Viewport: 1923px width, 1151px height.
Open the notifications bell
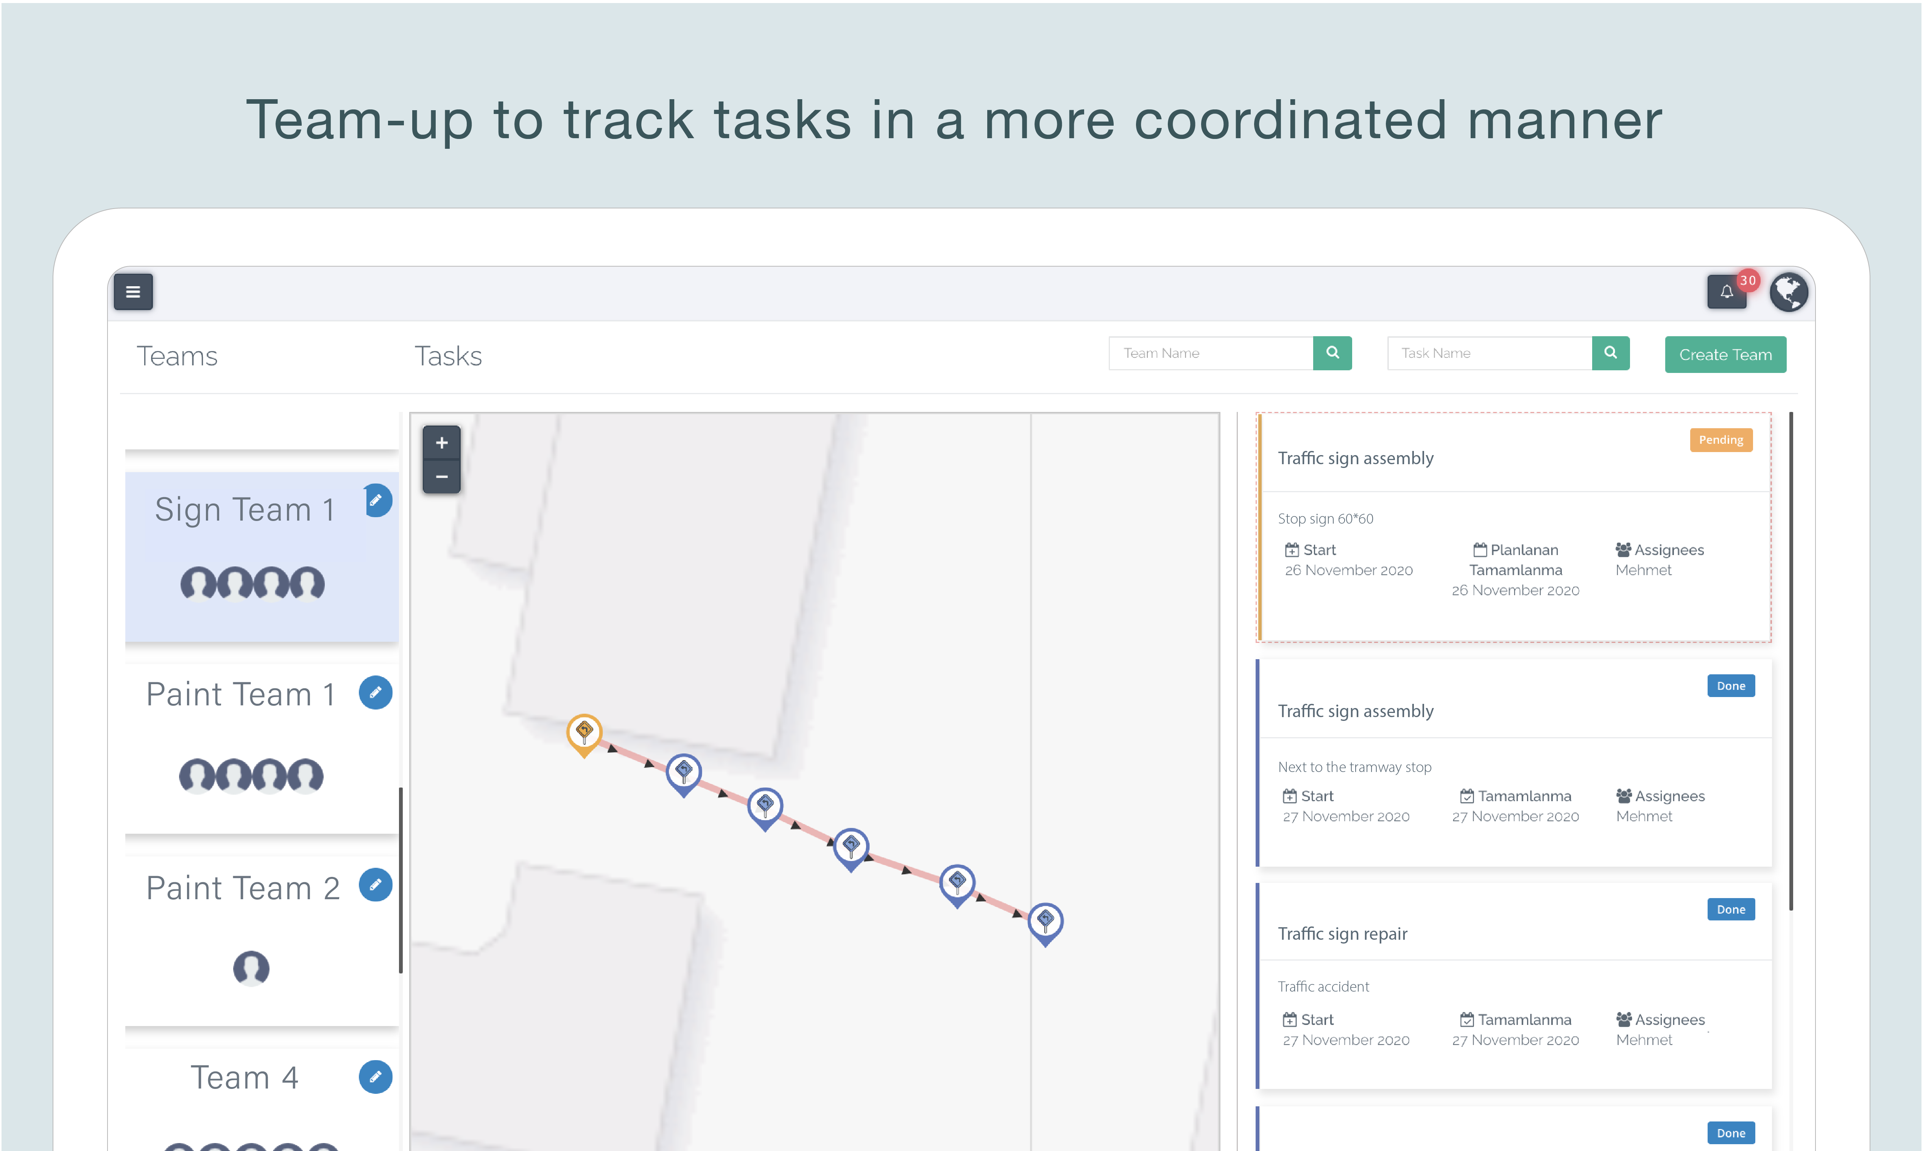[1726, 292]
